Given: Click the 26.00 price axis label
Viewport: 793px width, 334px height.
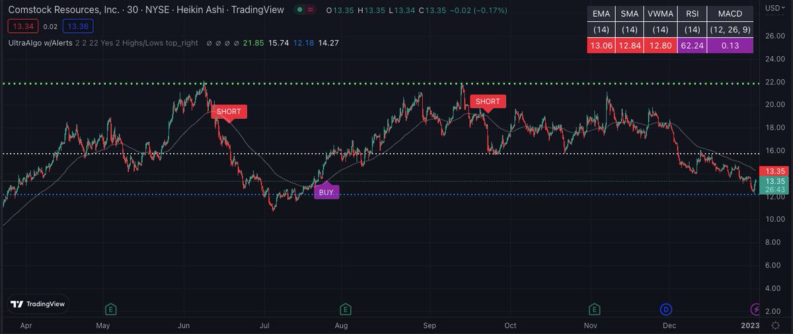Looking at the screenshot, I should tap(775, 36).
